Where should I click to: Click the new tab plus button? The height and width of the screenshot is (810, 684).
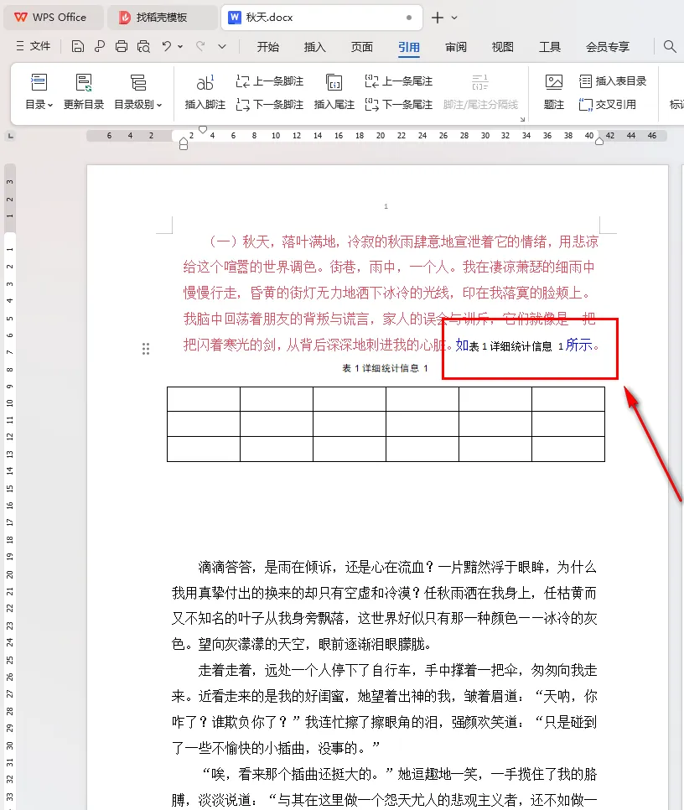438,18
